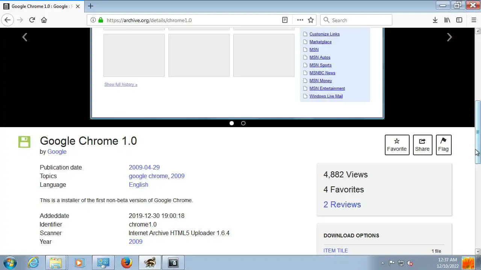Click the MSNBC News link

point(322,73)
